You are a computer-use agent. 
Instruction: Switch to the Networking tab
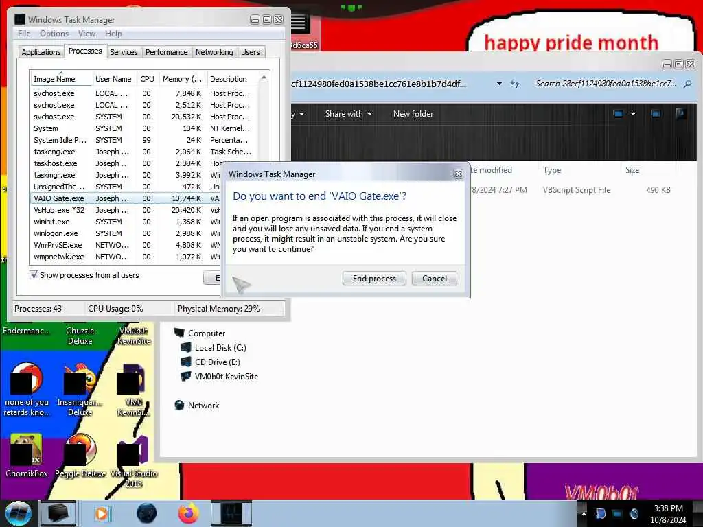coord(214,52)
